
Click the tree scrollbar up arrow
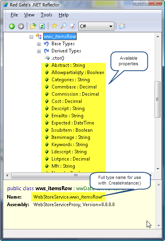click(x=158, y=36)
